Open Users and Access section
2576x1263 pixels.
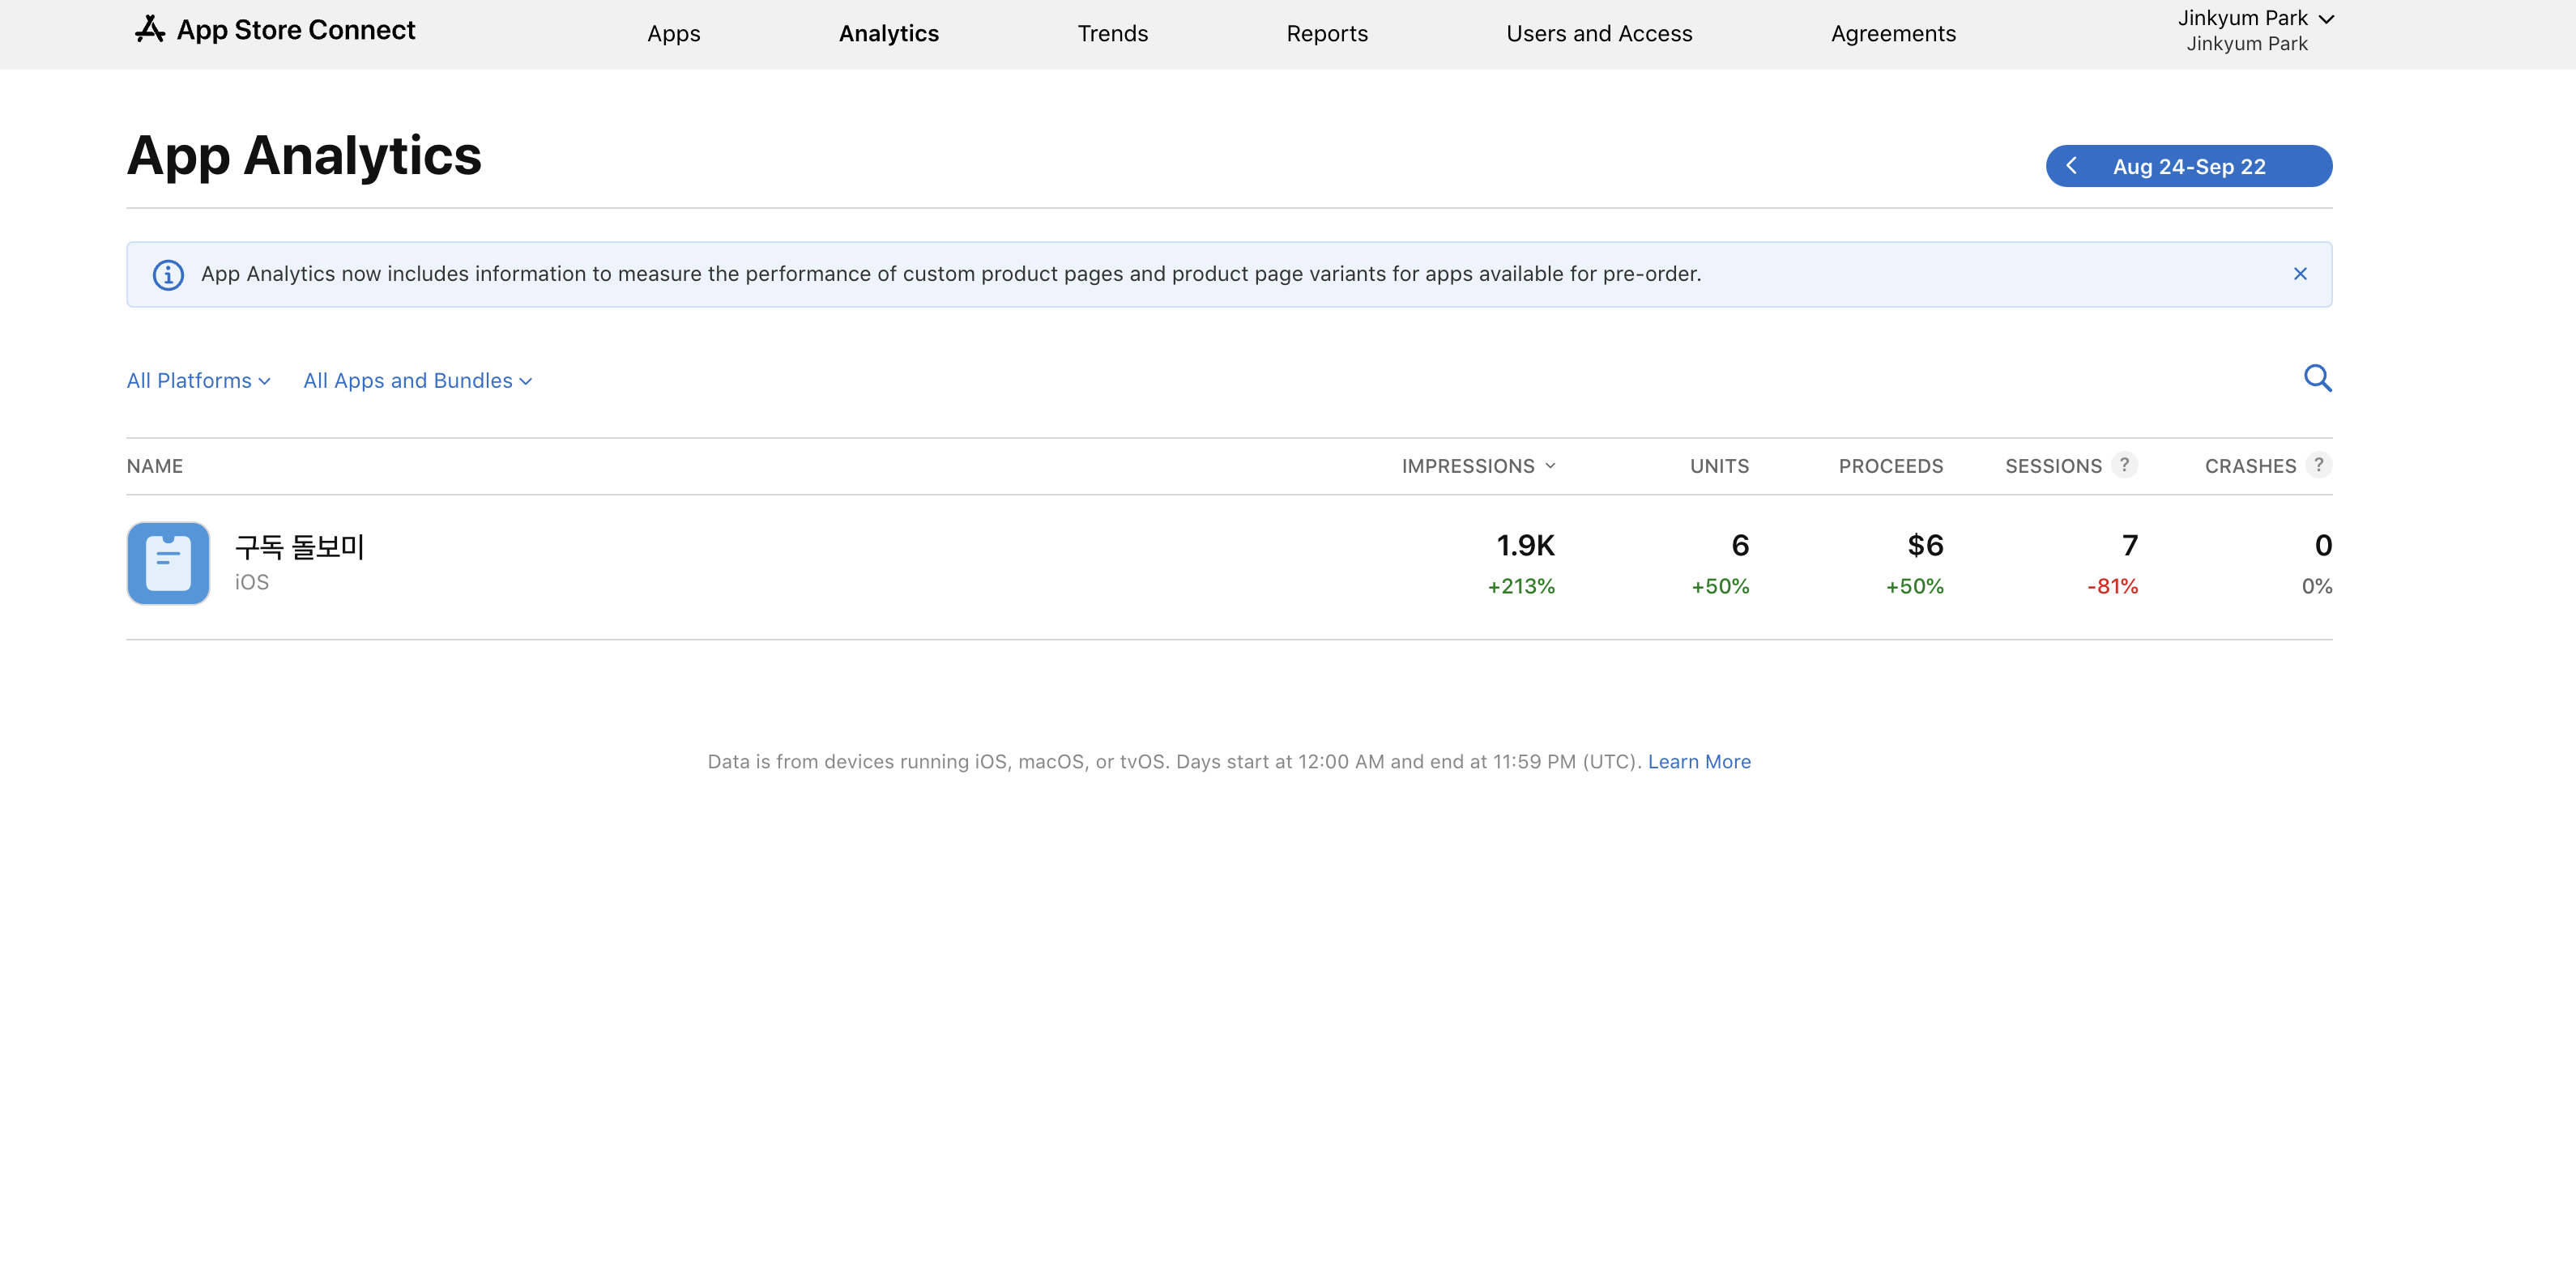(1599, 34)
